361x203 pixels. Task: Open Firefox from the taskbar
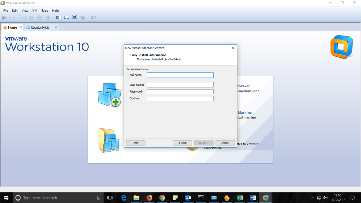(x=149, y=198)
